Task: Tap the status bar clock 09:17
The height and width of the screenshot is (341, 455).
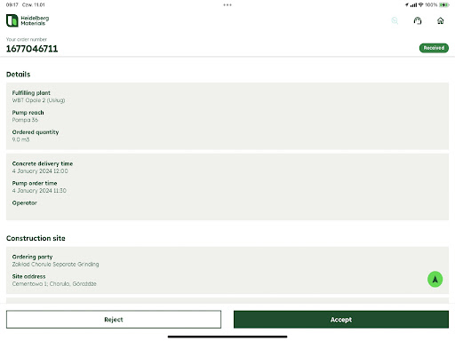Action: coord(12,4)
